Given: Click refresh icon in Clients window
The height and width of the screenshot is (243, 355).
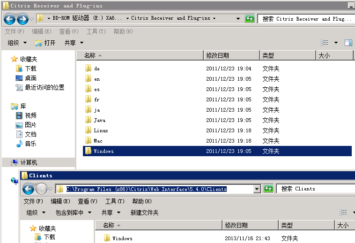Looking at the screenshot, I should (x=268, y=189).
